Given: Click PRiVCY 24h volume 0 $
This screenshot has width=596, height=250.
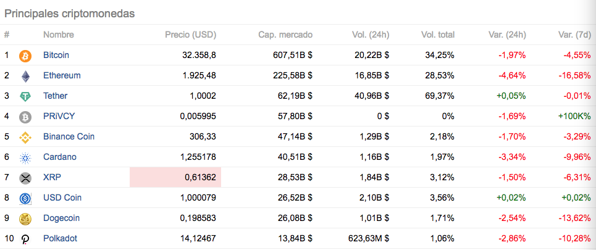Looking at the screenshot, I should (383, 116).
